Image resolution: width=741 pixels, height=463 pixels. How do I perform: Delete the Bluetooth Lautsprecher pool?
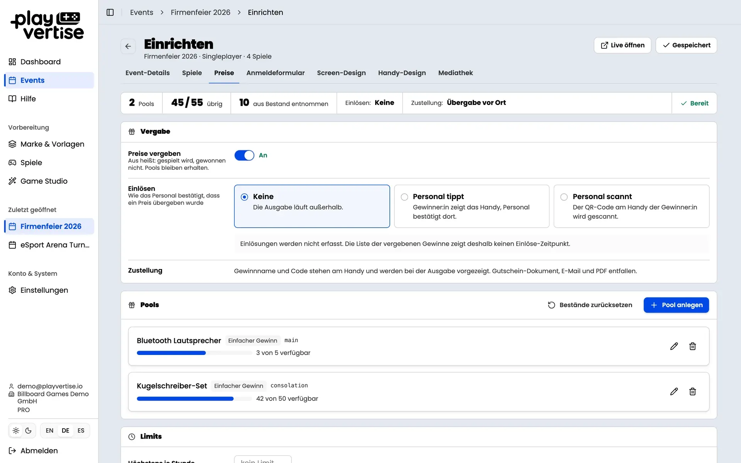pos(692,346)
